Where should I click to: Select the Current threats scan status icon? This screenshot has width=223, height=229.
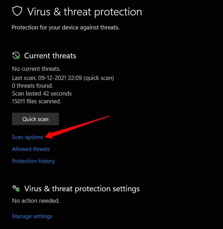(16, 55)
